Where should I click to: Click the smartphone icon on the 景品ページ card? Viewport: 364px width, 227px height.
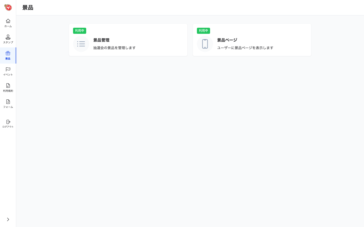pyautogui.click(x=205, y=44)
